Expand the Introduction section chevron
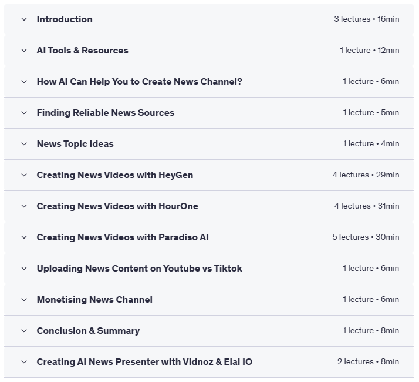419x382 pixels. point(24,19)
